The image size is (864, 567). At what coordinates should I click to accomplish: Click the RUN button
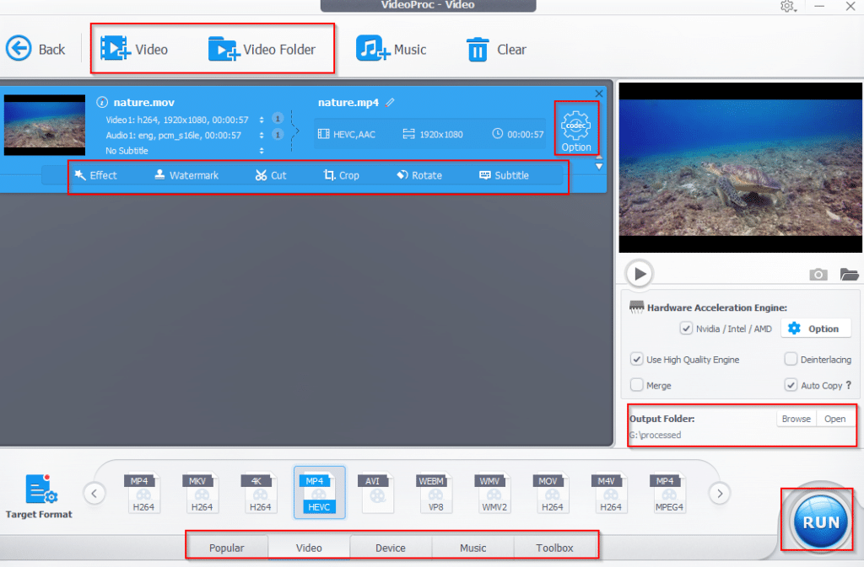820,522
